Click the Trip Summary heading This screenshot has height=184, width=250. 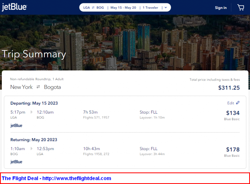(34, 54)
